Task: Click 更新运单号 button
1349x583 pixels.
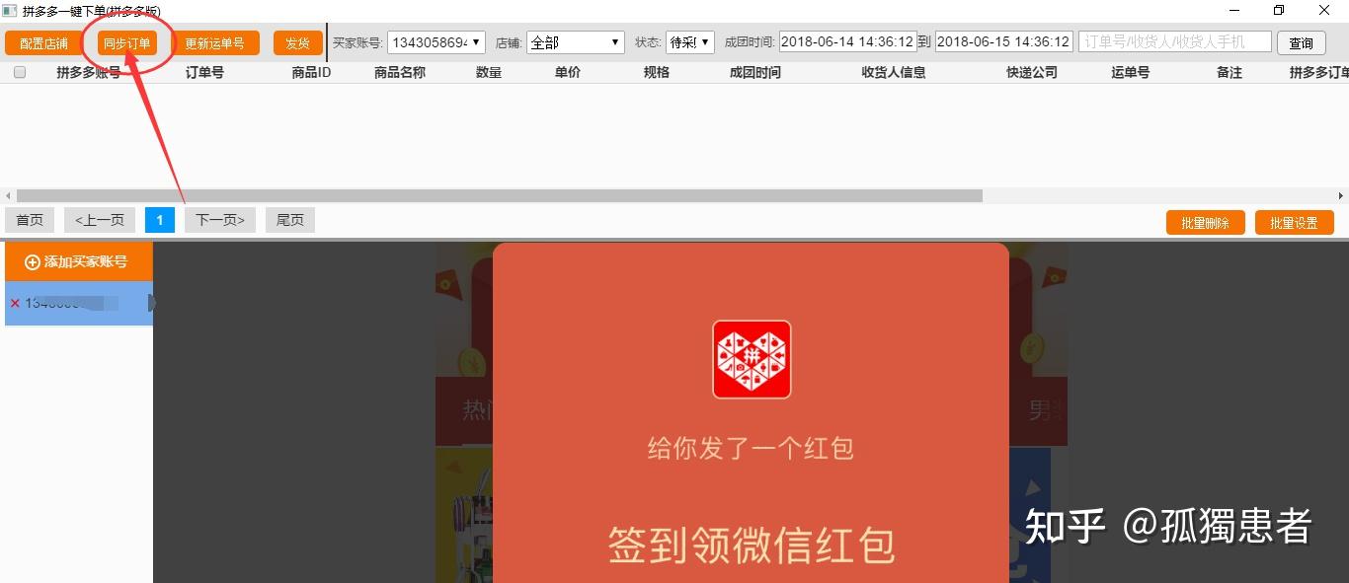Action: click(215, 43)
